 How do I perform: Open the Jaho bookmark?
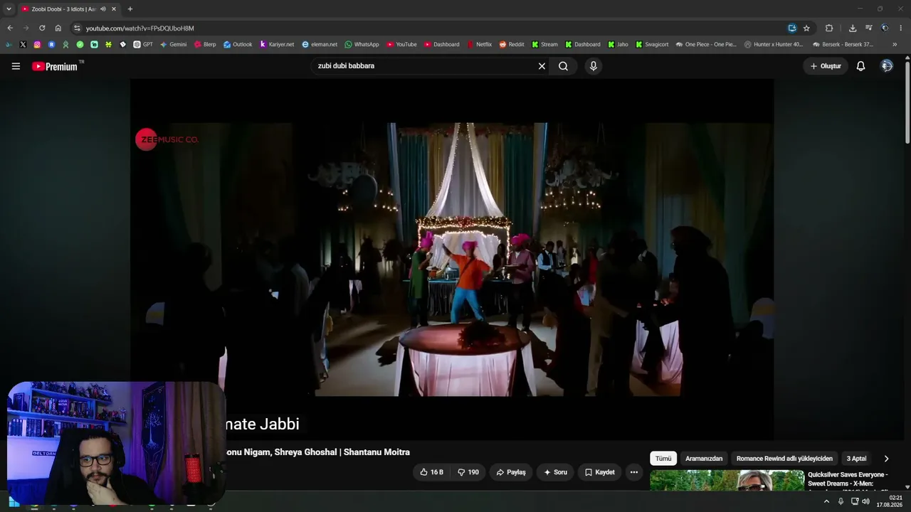pyautogui.click(x=618, y=44)
